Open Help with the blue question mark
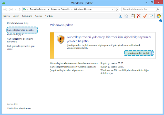The width and height of the screenshot is (164, 115). pos(161,21)
